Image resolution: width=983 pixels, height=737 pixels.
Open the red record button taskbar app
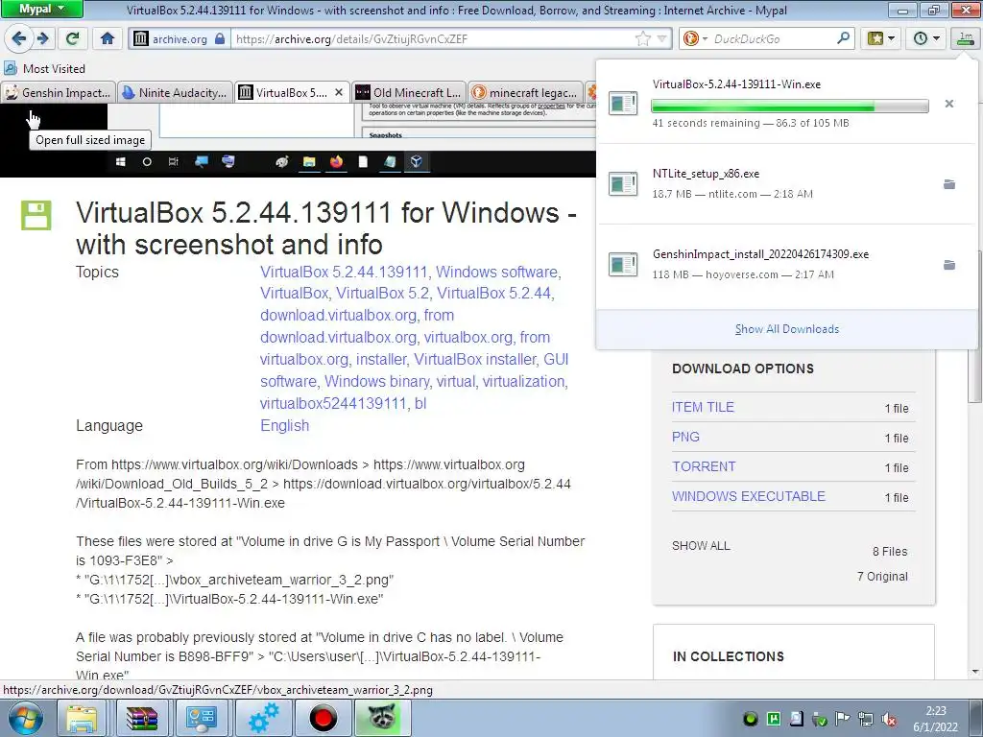(323, 719)
